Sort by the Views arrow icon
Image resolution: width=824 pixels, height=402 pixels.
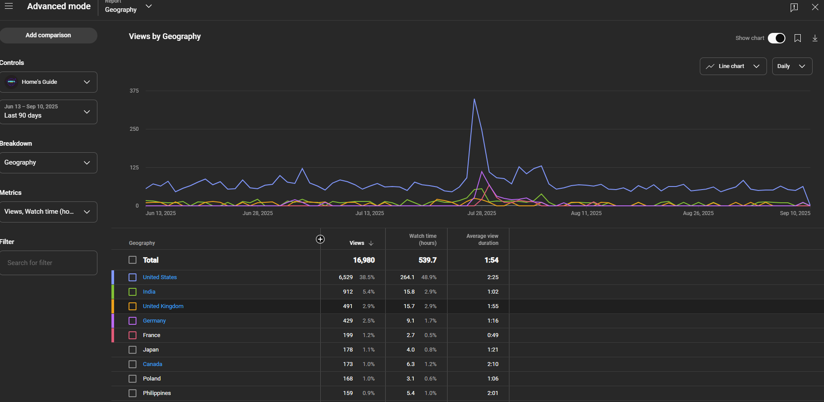coord(371,243)
